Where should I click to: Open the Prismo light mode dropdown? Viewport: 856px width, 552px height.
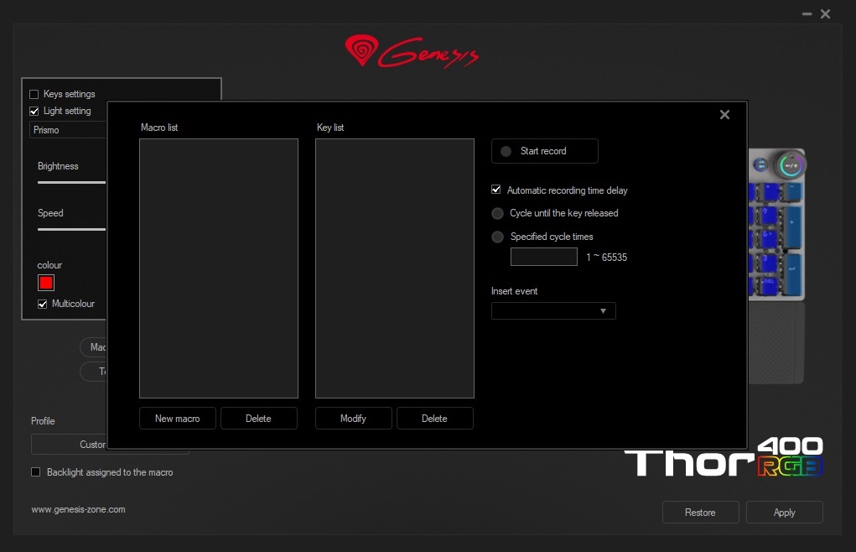[x=69, y=130]
